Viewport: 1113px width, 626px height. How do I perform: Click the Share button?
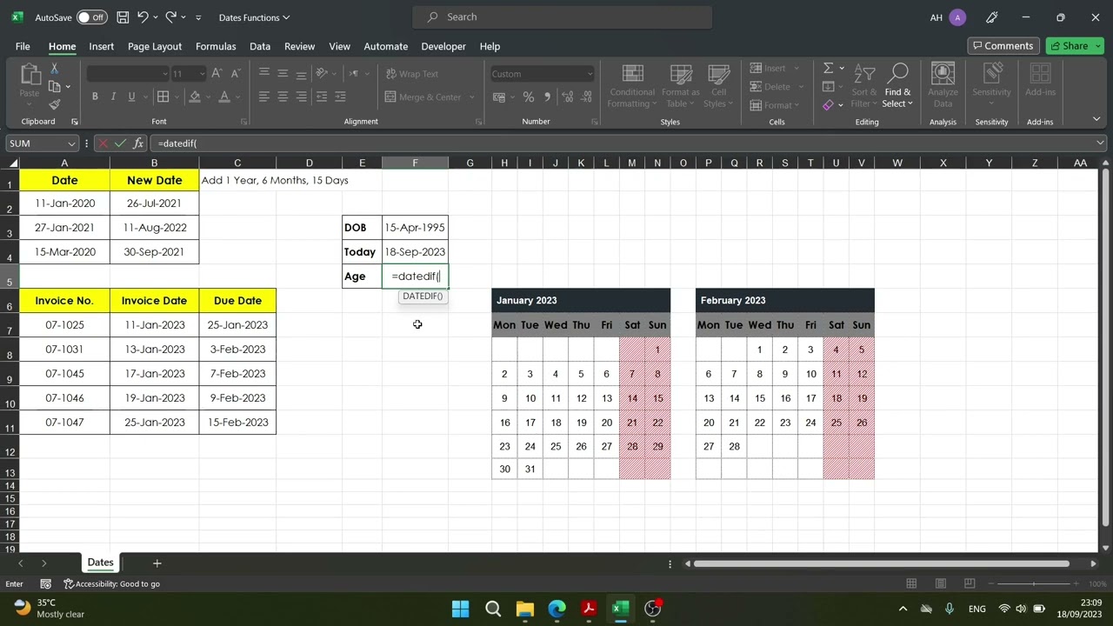tap(1075, 46)
